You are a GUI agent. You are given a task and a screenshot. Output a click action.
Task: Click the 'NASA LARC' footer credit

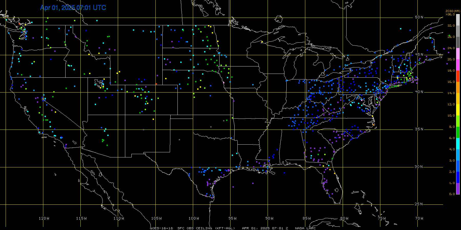point(305,228)
